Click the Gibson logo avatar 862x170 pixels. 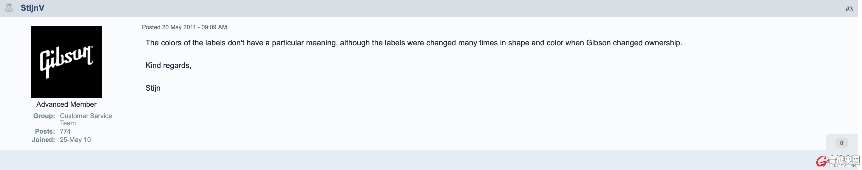pyautogui.click(x=66, y=62)
